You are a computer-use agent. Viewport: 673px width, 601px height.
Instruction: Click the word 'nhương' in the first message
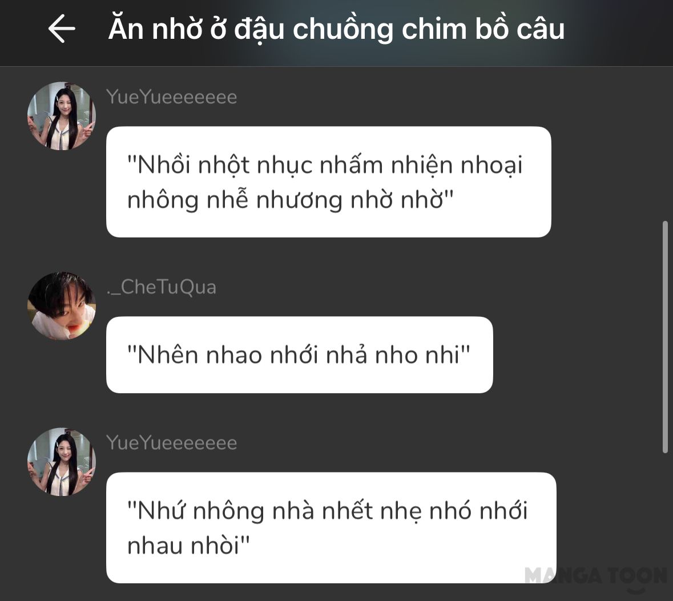pyautogui.click(x=299, y=200)
